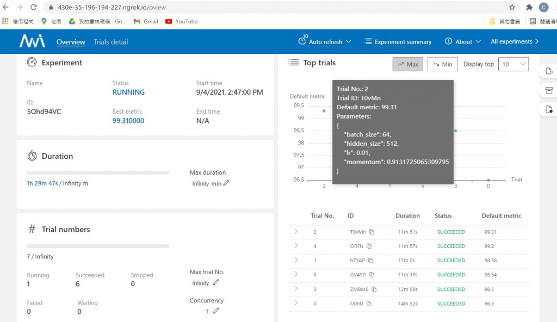Screen dimensions: 557x322
Task: Copy trial ID ORFIs with copy icon
Action: 369,246
